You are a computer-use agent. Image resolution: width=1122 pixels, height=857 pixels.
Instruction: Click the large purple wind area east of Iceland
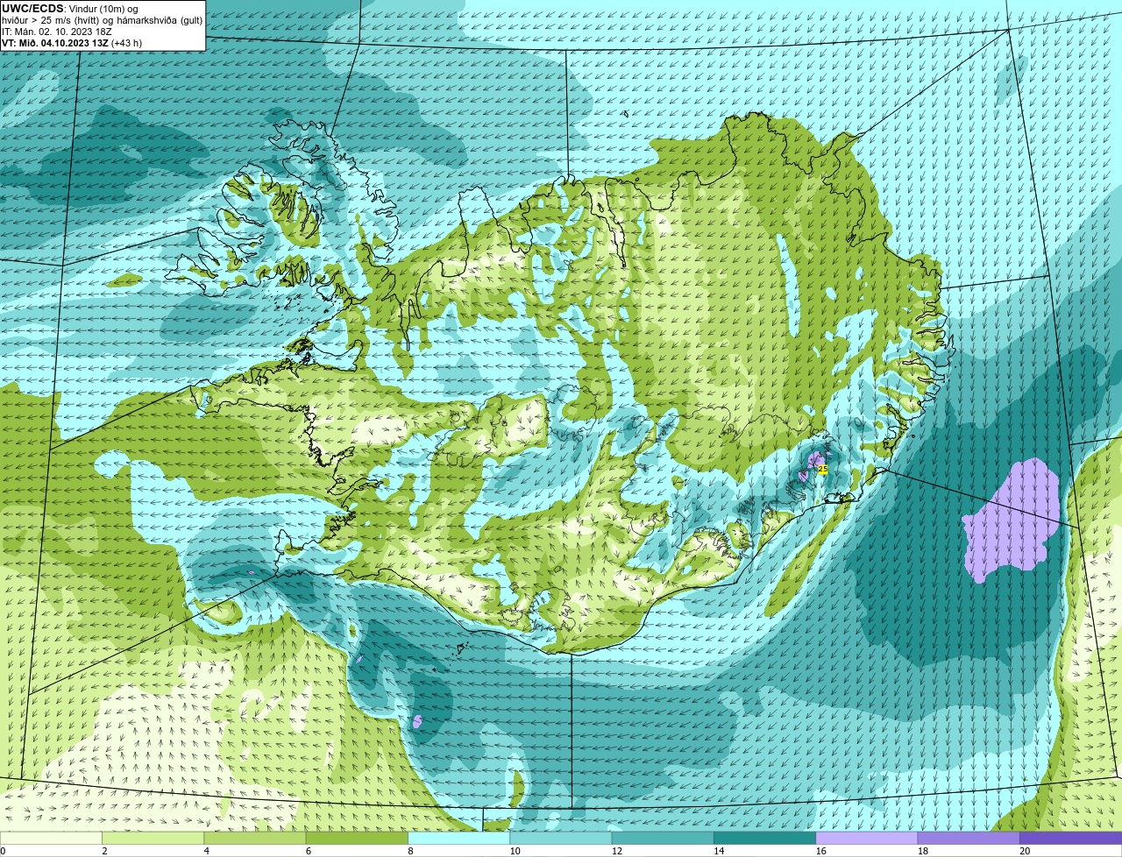point(1012,521)
